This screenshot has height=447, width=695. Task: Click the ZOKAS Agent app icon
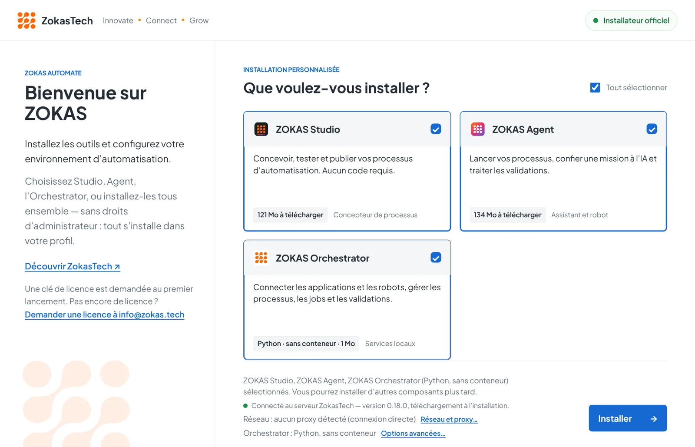coord(478,129)
